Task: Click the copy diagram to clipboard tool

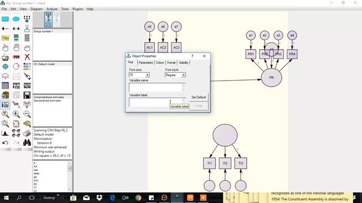Action: point(5,95)
